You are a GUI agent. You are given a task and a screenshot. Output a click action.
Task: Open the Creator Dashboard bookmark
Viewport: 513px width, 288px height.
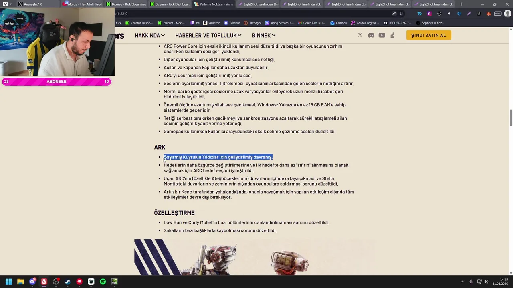[139, 23]
